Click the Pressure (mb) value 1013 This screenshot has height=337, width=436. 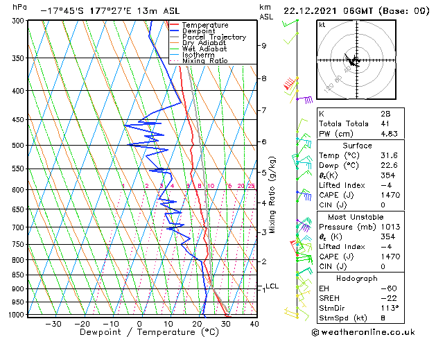pos(390,227)
